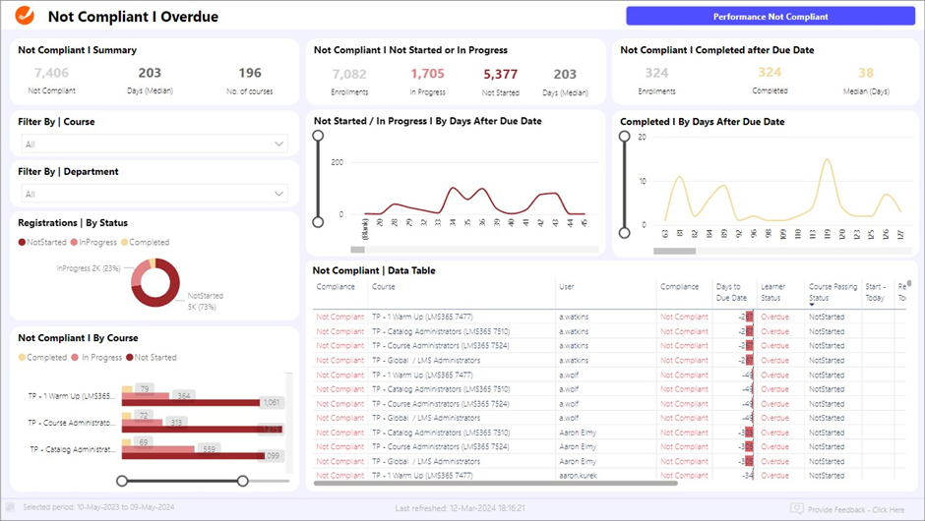Viewport: 925px width, 521px height.
Task: Click the User column header in Data Table
Action: click(567, 287)
